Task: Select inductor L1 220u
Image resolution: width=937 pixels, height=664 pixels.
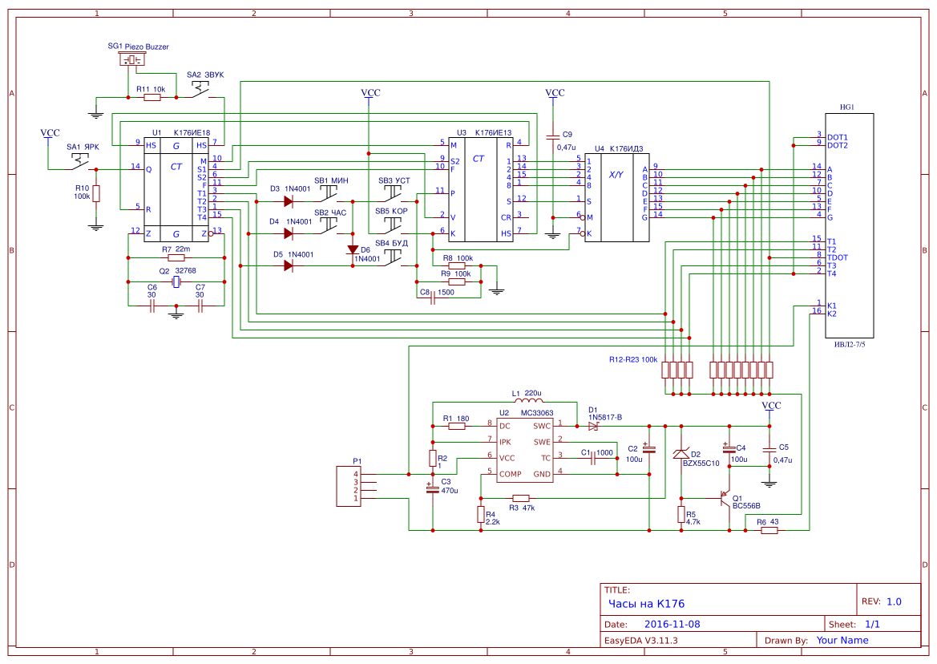Action: pyautogui.click(x=528, y=400)
